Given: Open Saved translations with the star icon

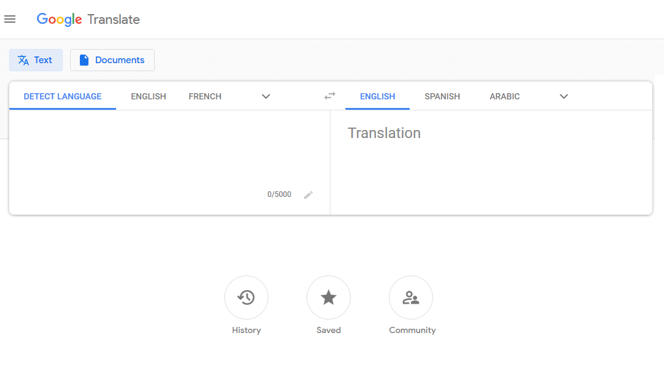Looking at the screenshot, I should pos(329,297).
